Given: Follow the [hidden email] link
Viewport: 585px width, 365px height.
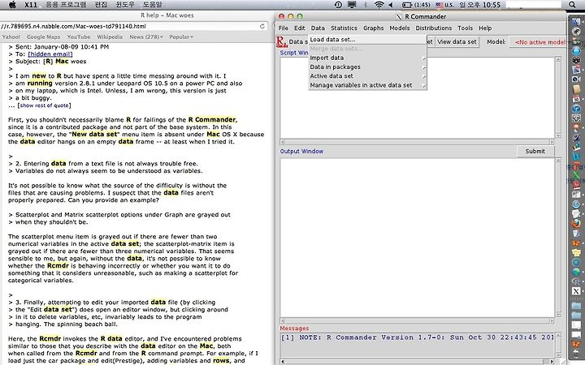Looking at the screenshot, I should (x=50, y=54).
